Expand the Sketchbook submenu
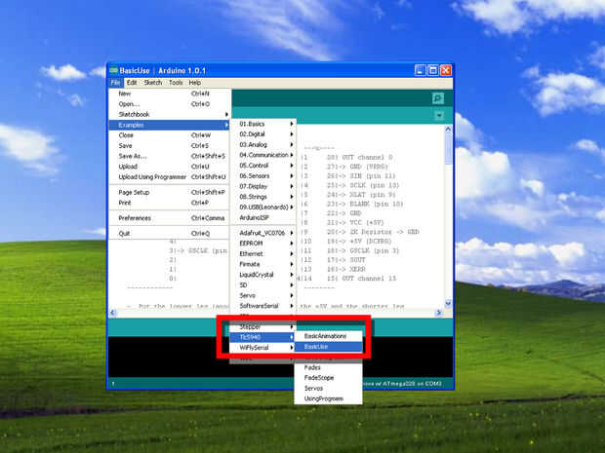This screenshot has width=605, height=453. [170, 114]
